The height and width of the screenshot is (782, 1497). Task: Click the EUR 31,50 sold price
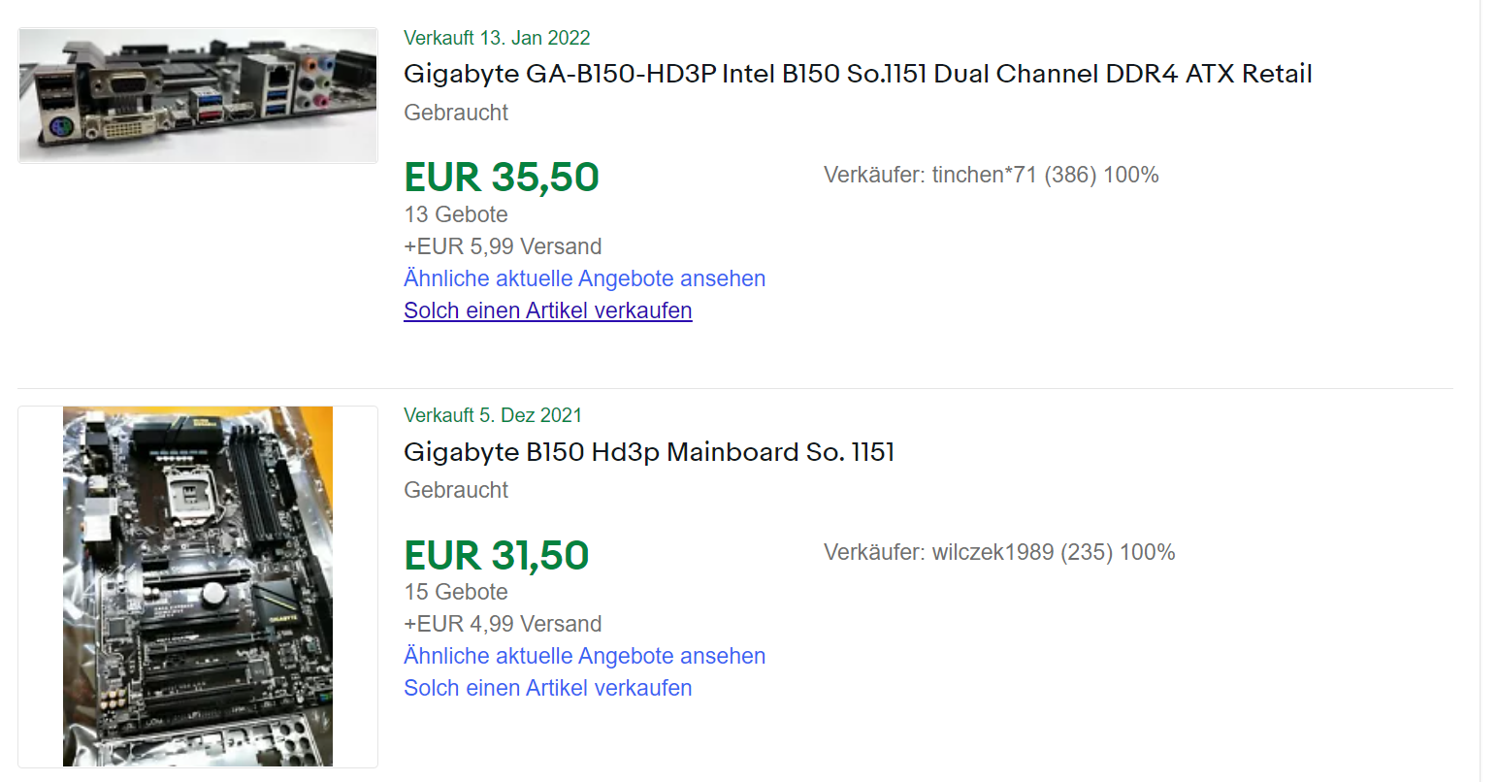pyautogui.click(x=497, y=556)
